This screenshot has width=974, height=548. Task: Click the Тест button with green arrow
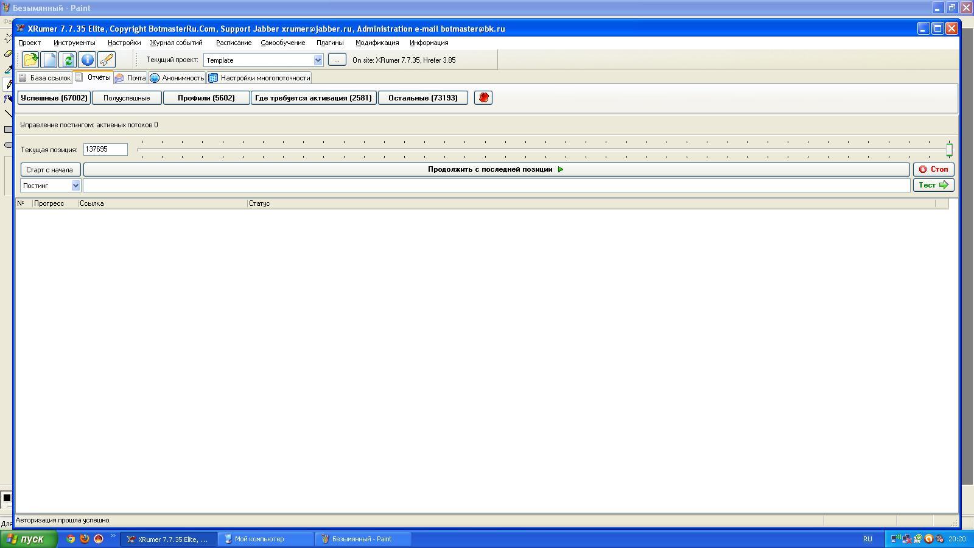point(933,185)
